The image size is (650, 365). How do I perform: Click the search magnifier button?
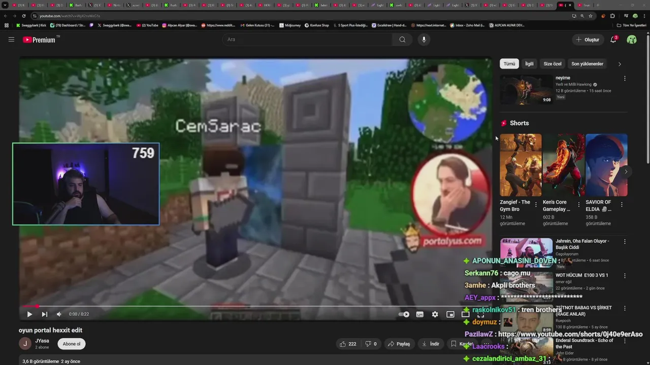coord(402,40)
